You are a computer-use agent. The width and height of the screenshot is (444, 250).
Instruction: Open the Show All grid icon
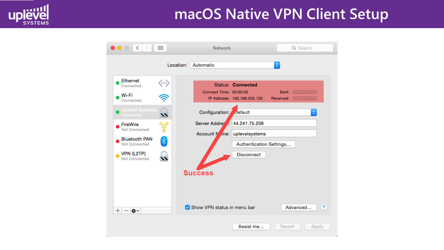click(x=161, y=48)
